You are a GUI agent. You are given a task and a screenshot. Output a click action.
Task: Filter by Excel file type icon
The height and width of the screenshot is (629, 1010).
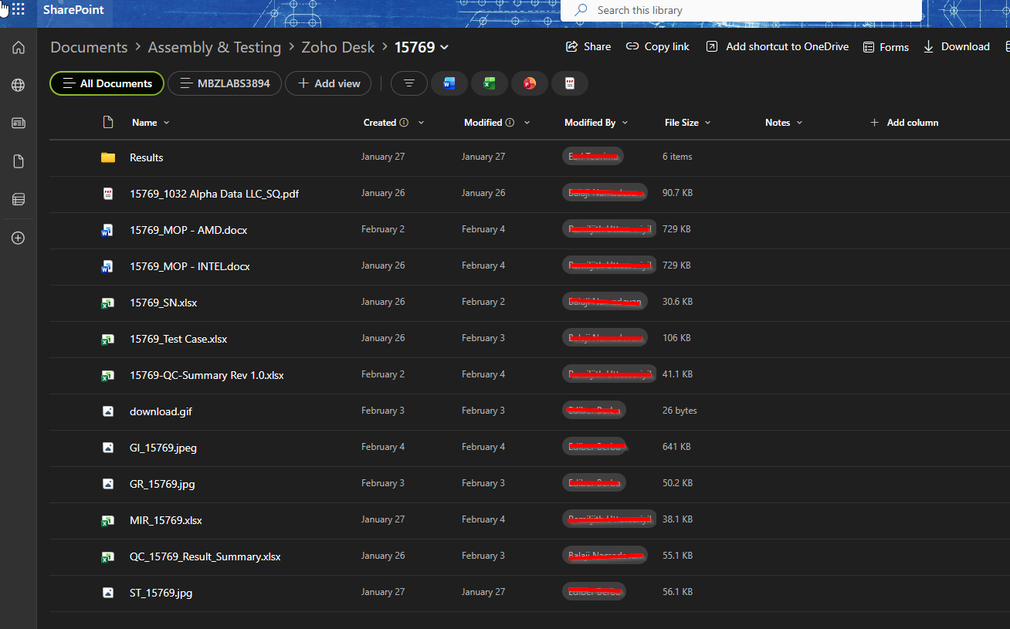(x=490, y=83)
